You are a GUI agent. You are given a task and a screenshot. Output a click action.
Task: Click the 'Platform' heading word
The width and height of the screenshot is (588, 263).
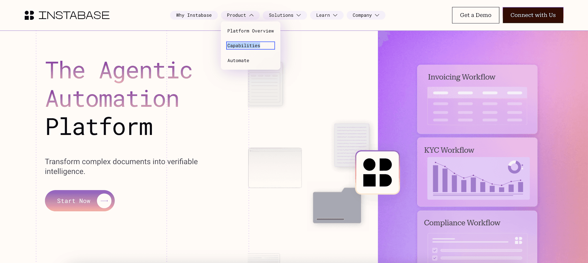(x=99, y=127)
